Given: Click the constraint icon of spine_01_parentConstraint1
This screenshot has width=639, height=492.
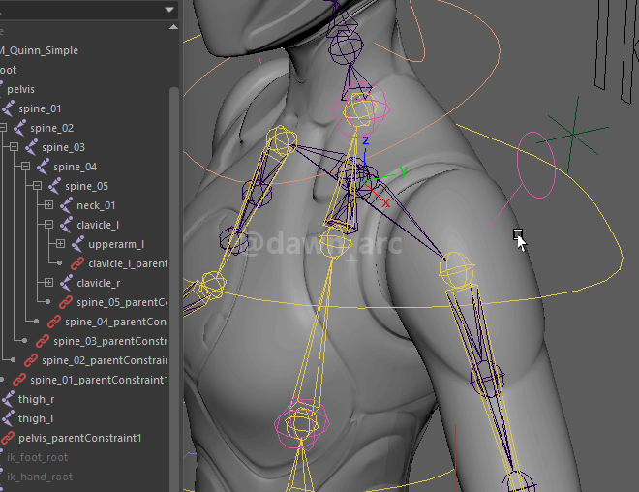Looking at the screenshot, I should pos(19,380).
